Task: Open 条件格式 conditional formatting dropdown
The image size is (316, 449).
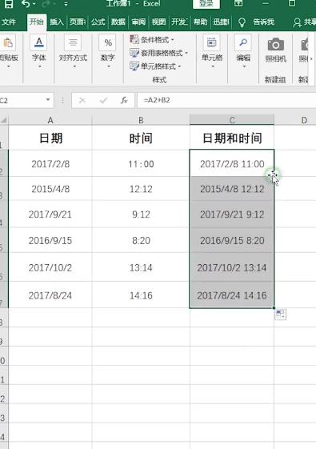Action: coord(152,39)
